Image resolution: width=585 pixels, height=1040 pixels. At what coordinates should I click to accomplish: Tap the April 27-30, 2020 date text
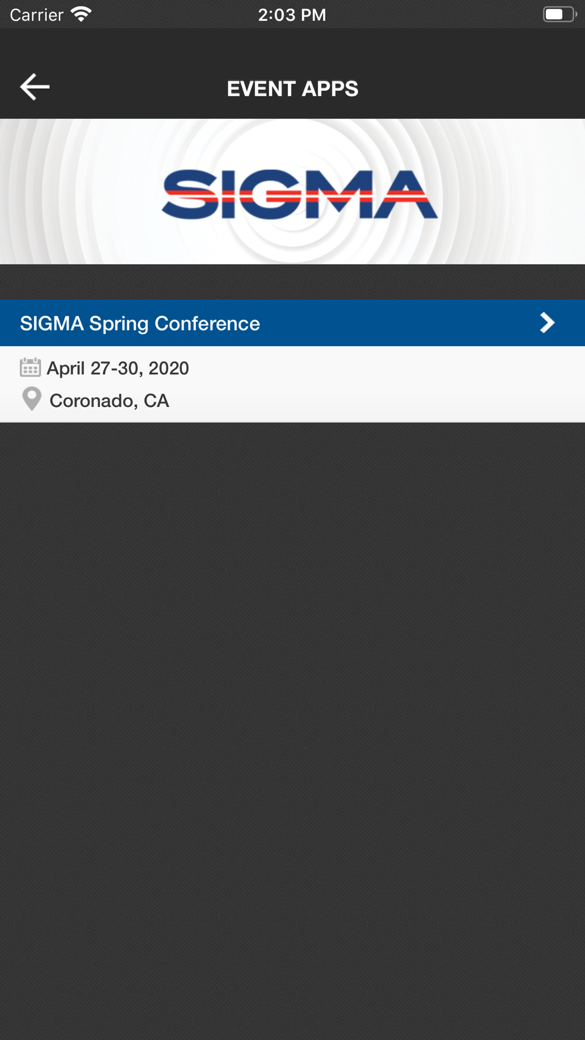point(118,369)
